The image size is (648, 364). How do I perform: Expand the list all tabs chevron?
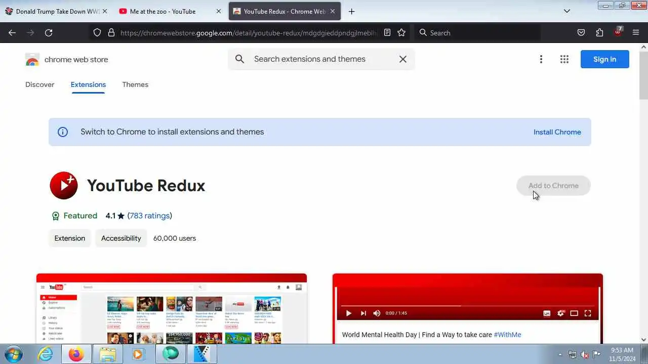[567, 11]
